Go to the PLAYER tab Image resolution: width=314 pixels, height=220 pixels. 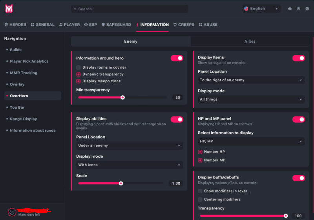[x=69, y=25]
